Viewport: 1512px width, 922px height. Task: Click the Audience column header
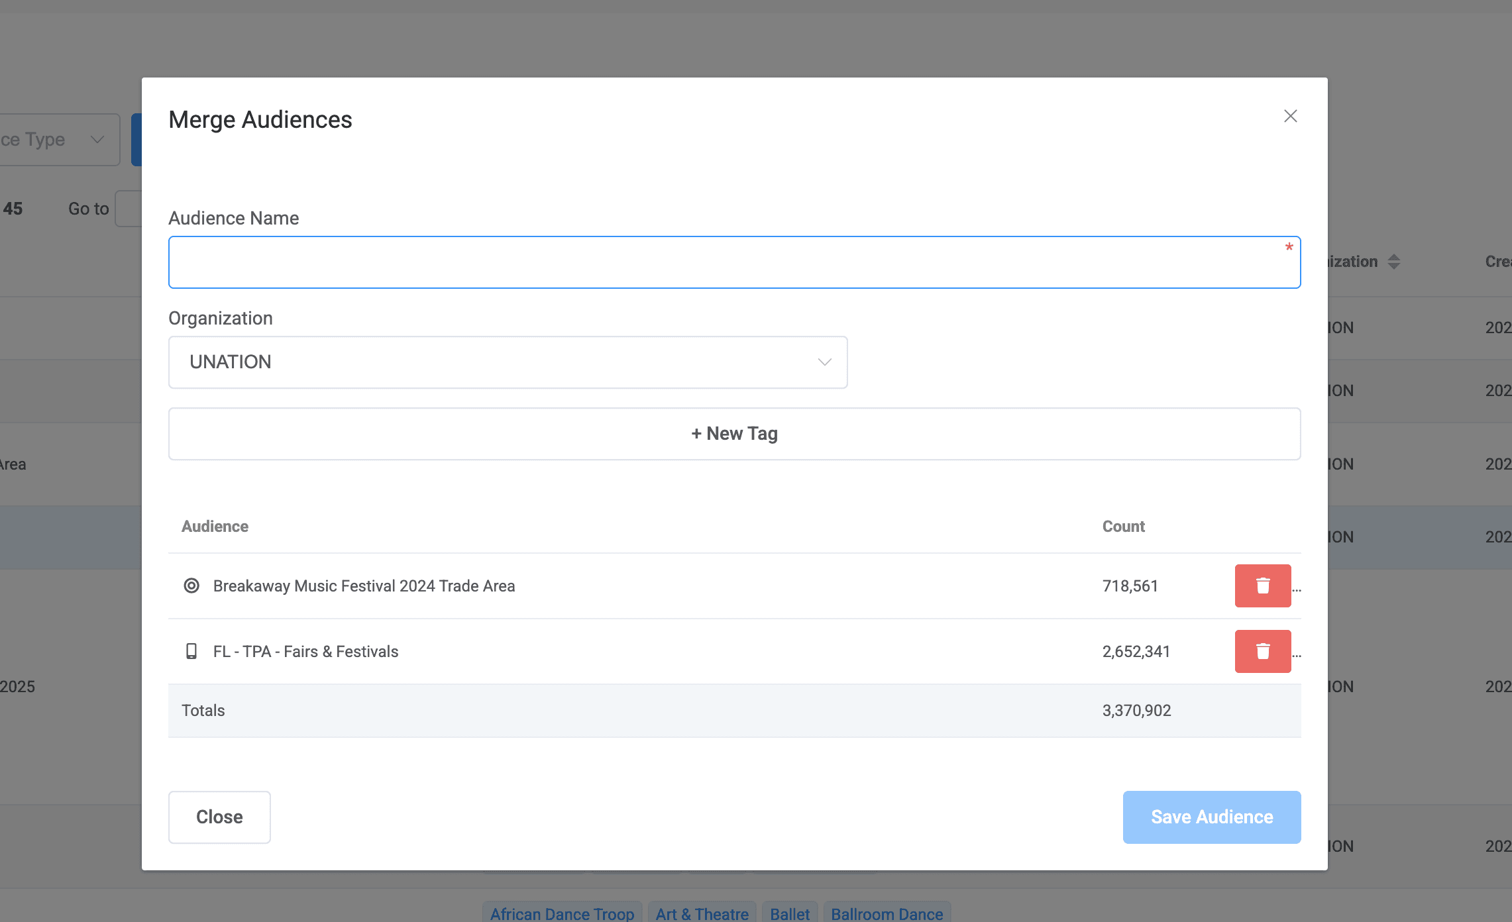[215, 527]
